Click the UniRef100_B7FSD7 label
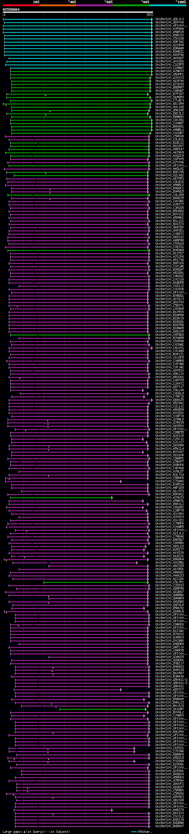The width and height of the screenshot is (189, 834). click(169, 94)
